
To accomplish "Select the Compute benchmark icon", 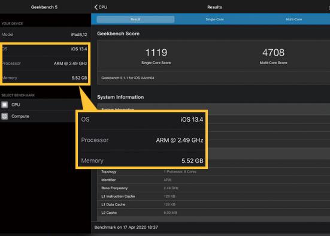I will point(5,116).
